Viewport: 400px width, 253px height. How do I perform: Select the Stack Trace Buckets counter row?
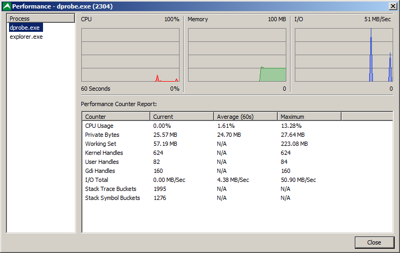tap(237, 189)
